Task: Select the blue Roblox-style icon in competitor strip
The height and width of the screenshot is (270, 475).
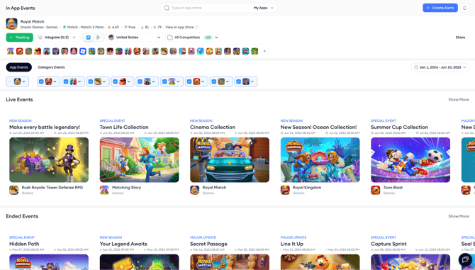Action: click(x=83, y=51)
